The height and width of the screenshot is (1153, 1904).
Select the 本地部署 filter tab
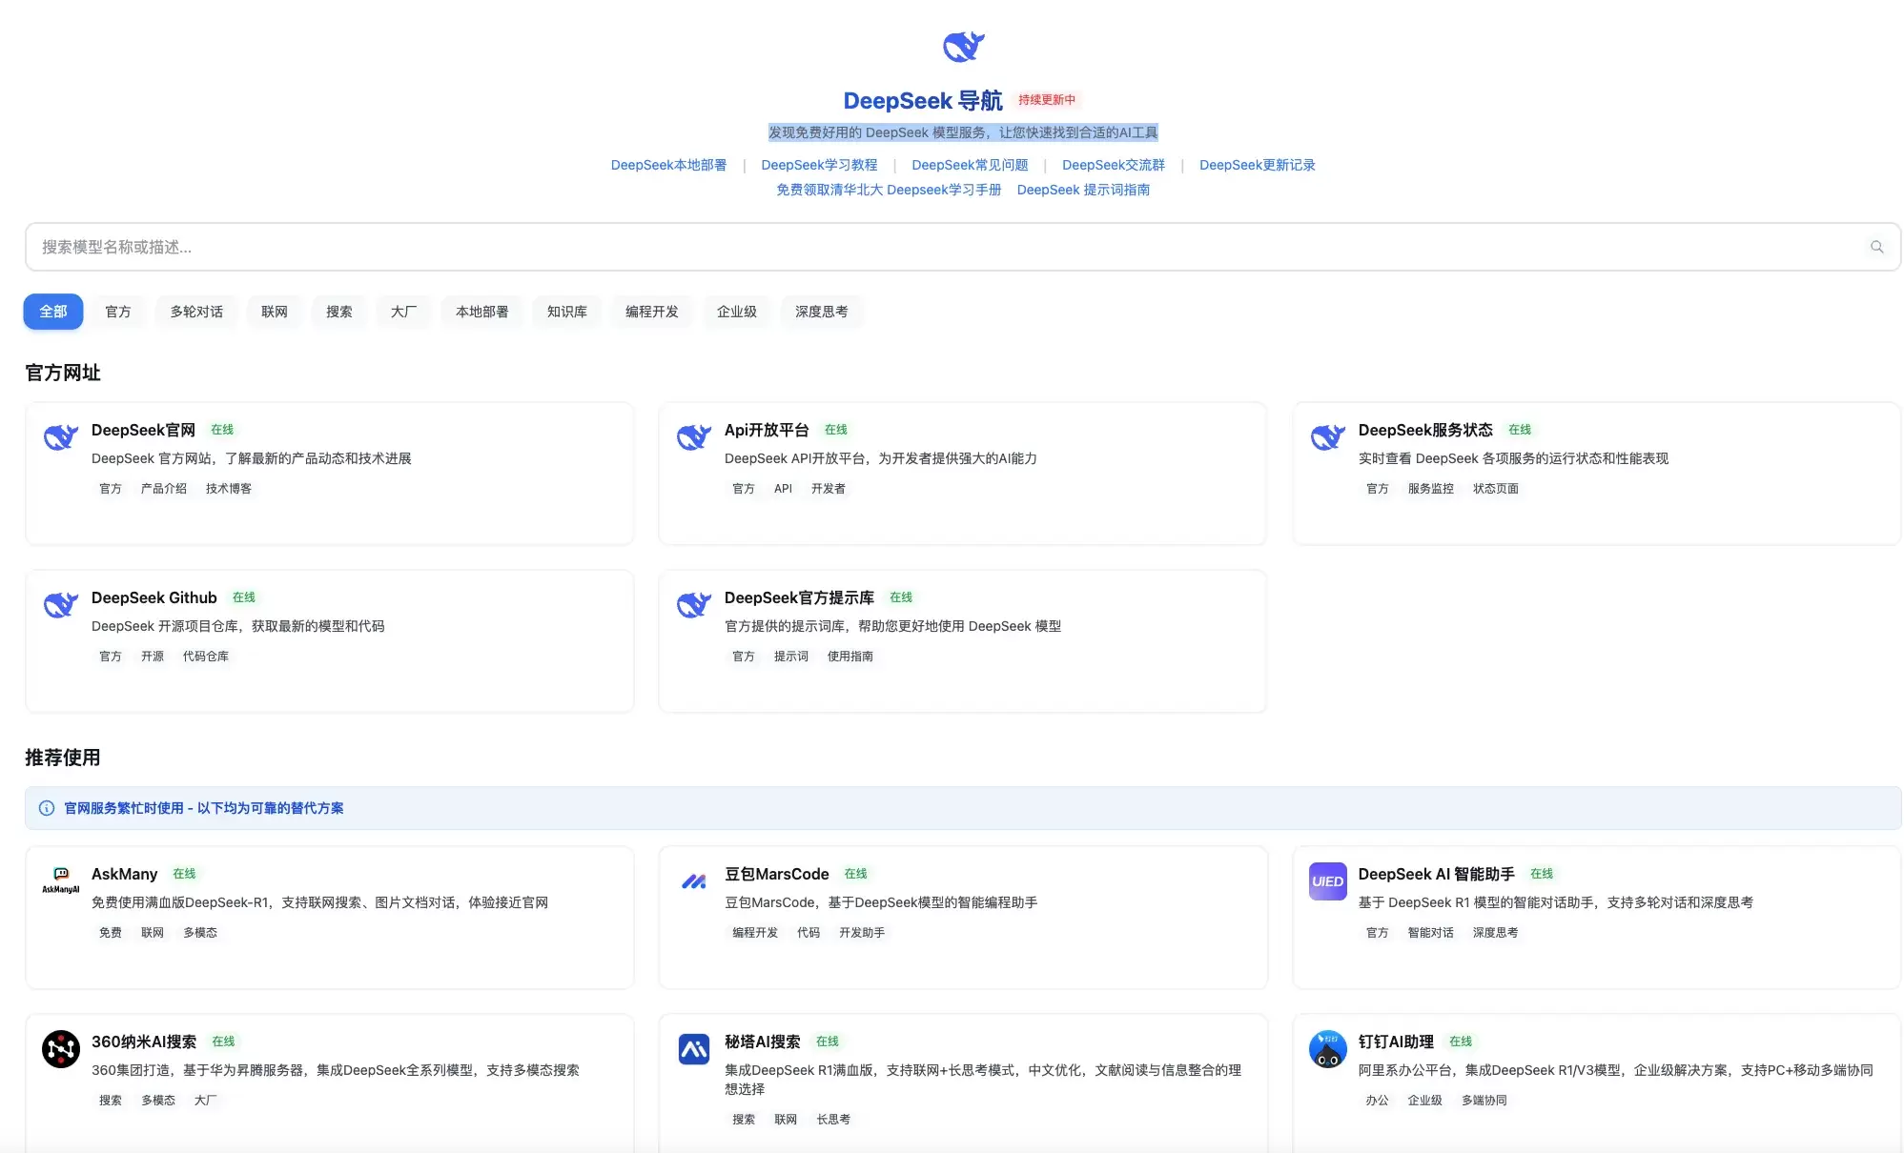[482, 312]
